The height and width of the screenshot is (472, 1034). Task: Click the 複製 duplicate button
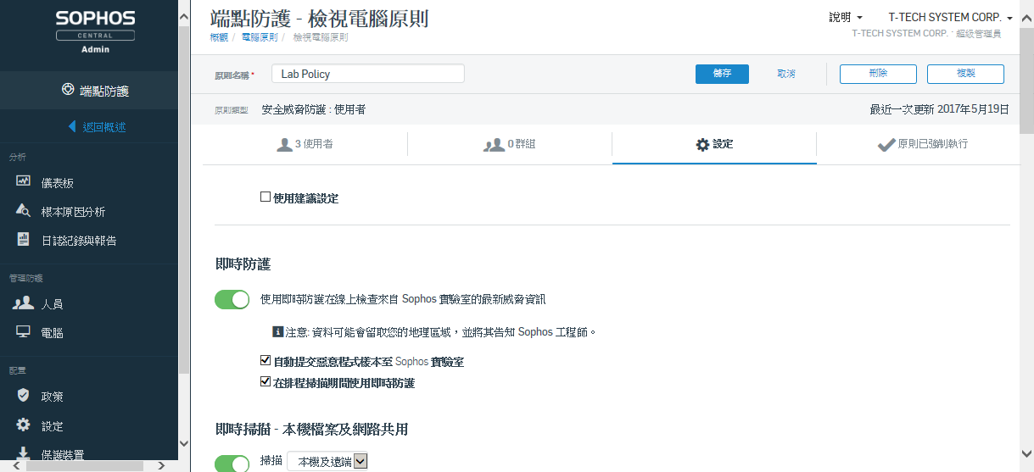pos(965,74)
